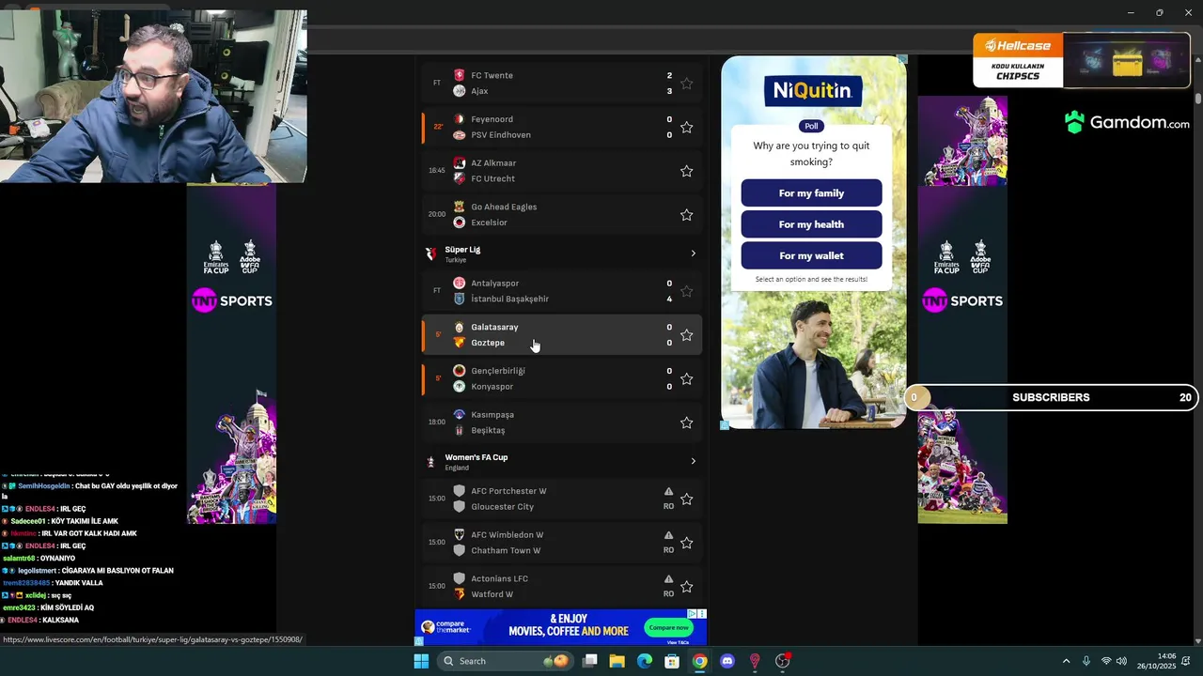
Task: Click the Gençlerbirliği crest
Action: (x=460, y=371)
